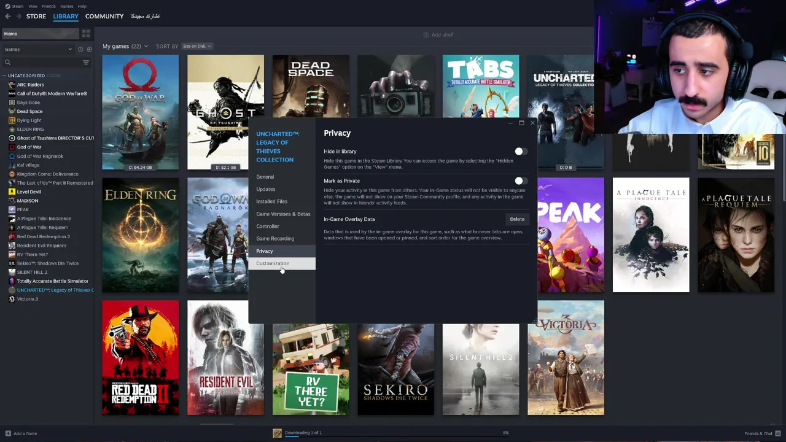Open the Elden Ring cover thumbnail
The height and width of the screenshot is (442, 786).
[141, 235]
